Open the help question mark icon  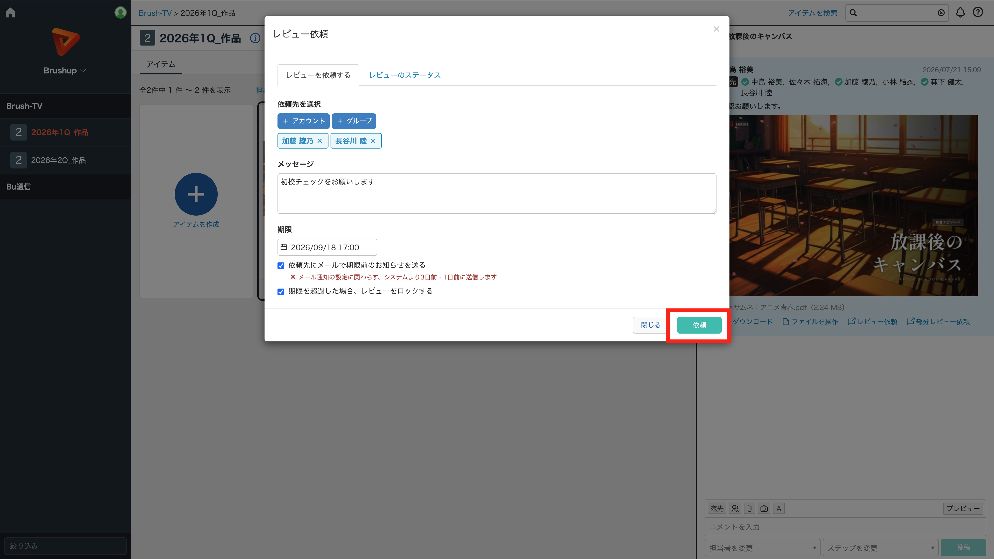978,13
